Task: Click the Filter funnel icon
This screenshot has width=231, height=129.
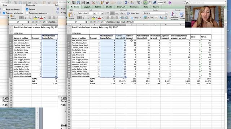Action: (138, 3)
